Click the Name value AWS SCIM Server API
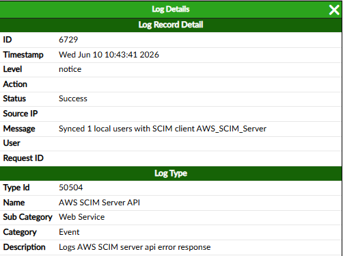Image resolution: width=343 pixels, height=256 pixels. [99, 203]
